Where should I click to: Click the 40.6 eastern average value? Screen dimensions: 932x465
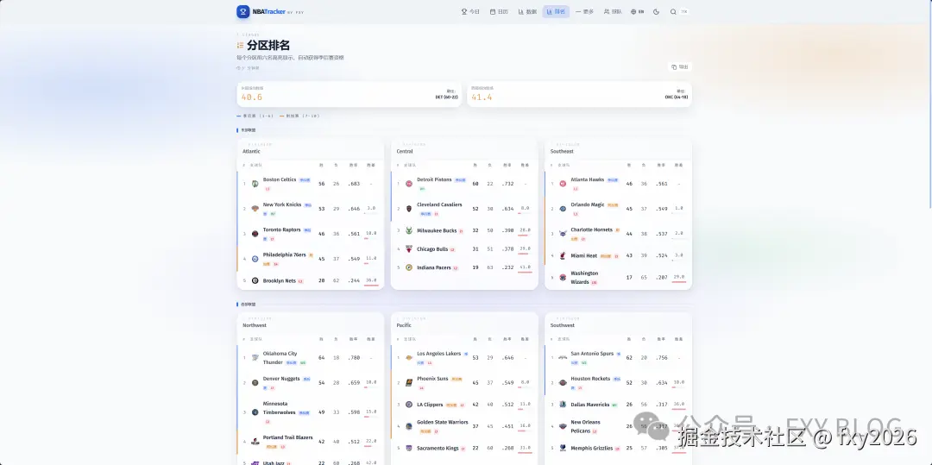[x=251, y=97]
